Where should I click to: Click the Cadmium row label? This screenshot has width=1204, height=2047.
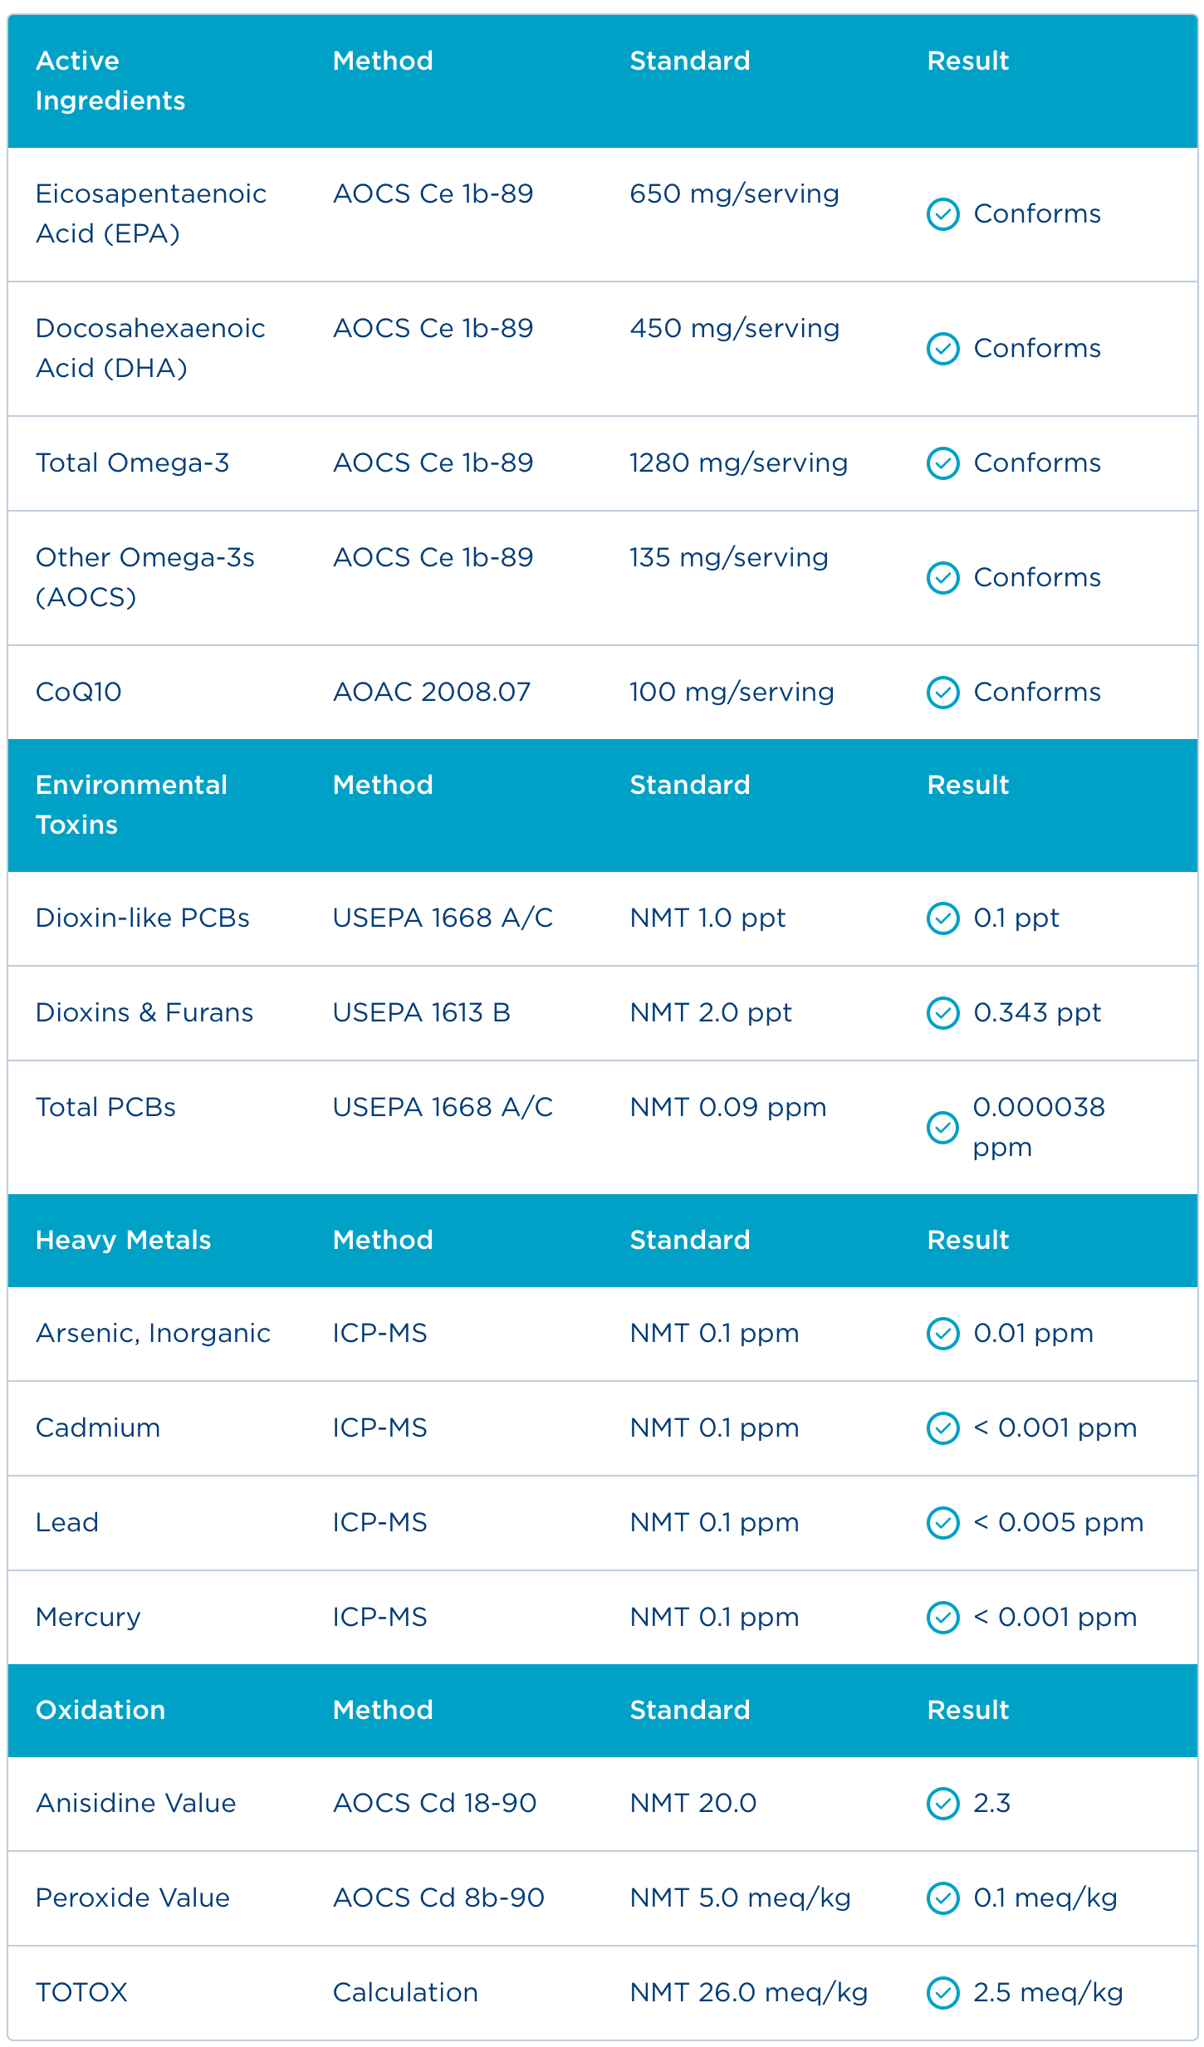pos(98,1428)
